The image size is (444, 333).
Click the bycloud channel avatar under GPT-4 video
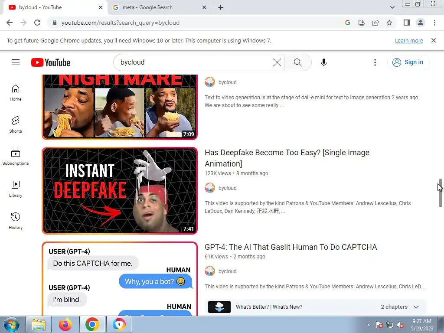coord(210,271)
